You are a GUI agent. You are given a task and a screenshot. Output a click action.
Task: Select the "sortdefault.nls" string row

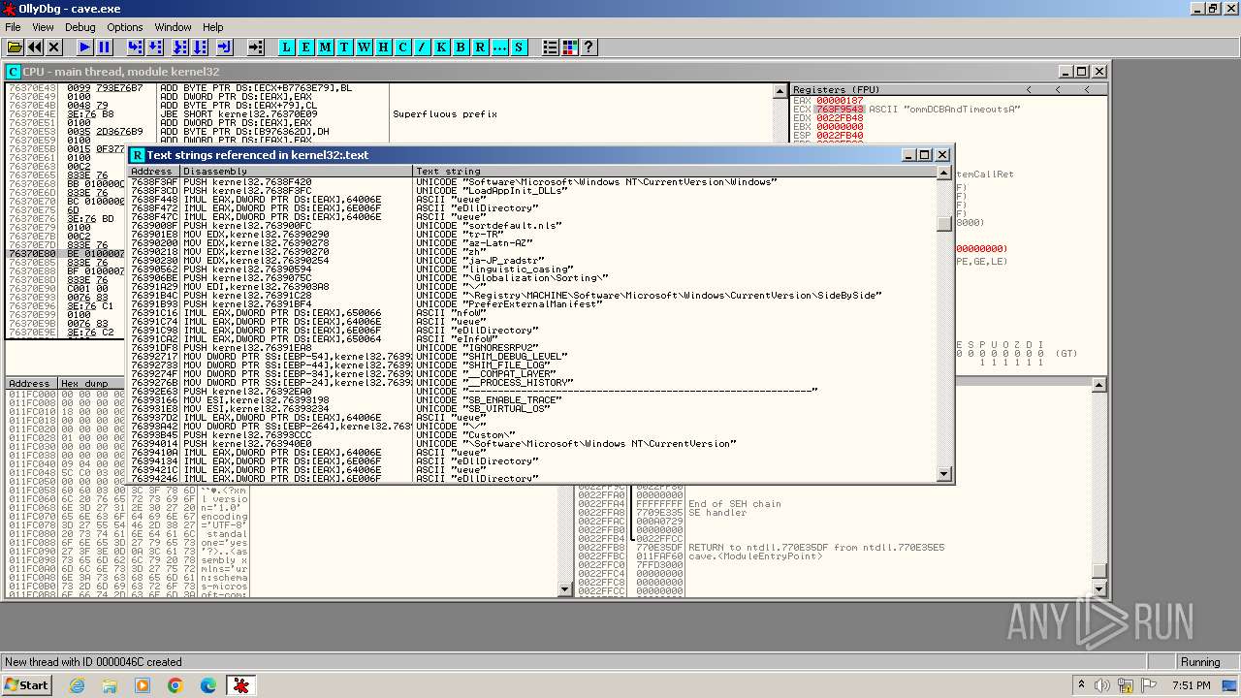[x=533, y=226]
